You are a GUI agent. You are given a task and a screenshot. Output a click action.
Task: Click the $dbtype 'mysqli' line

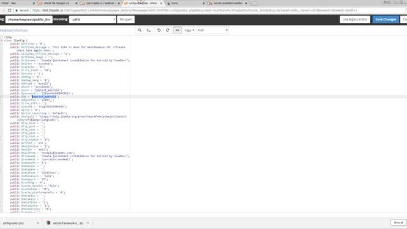point(31,83)
